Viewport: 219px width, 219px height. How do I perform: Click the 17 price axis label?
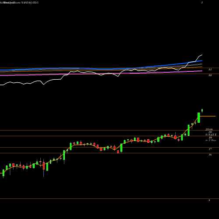click(x=210, y=149)
